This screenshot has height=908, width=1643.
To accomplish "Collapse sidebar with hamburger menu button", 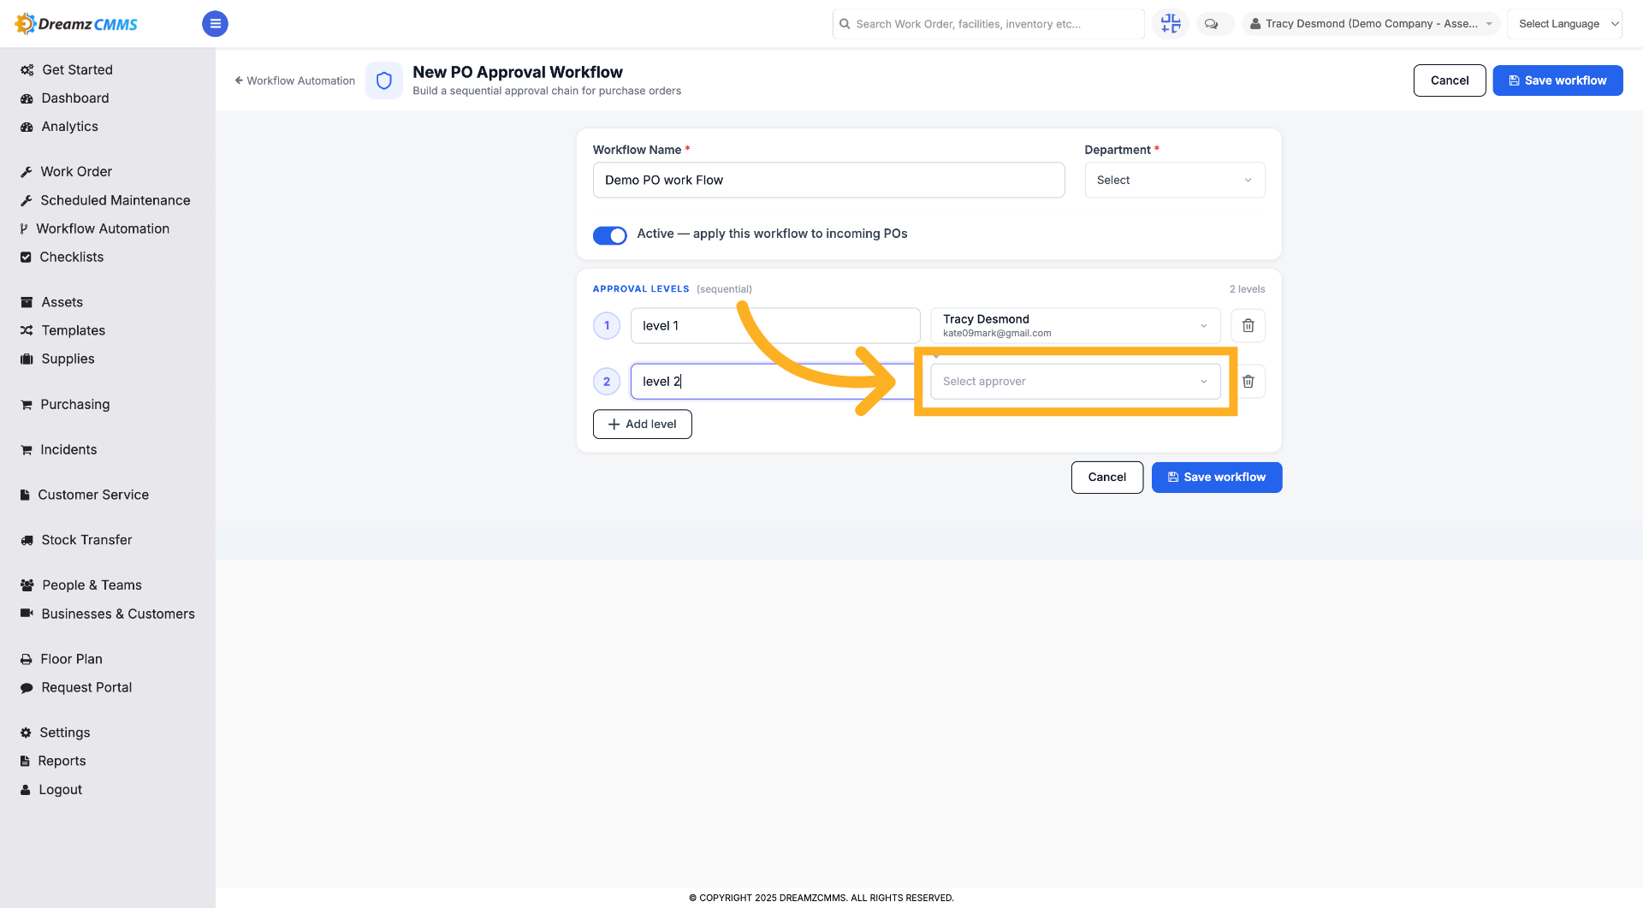I will pos(215,24).
